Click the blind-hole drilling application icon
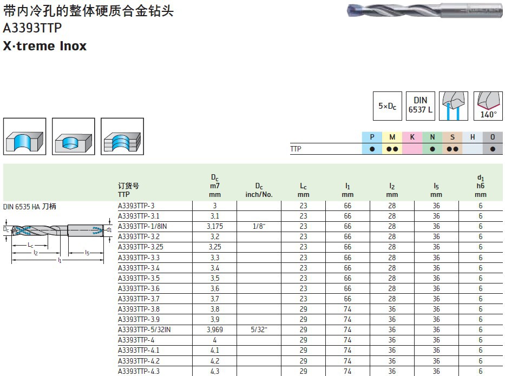Screen dimensions: 505x376 [x=74, y=136]
